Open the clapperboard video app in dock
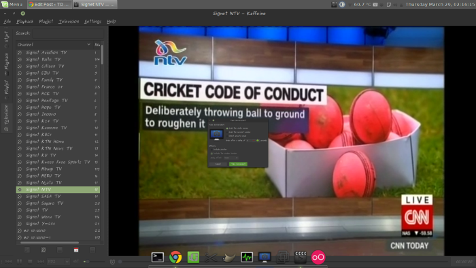 click(301, 257)
